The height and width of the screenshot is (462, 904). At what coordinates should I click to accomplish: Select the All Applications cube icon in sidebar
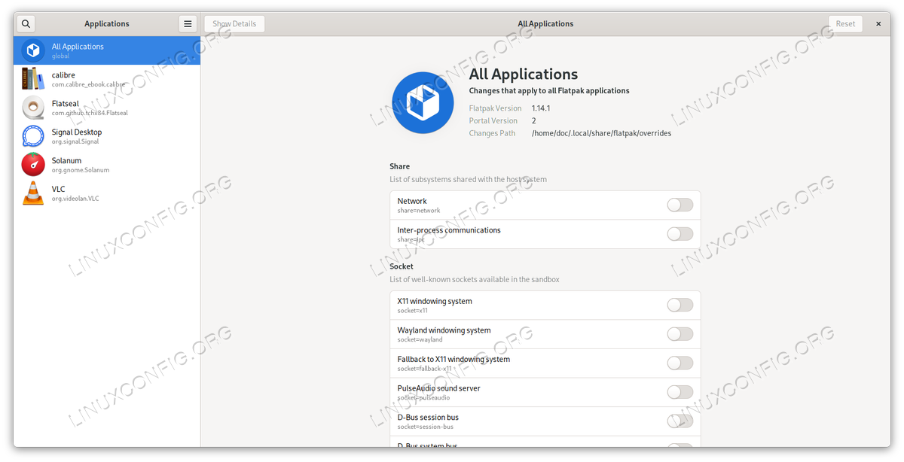(33, 50)
